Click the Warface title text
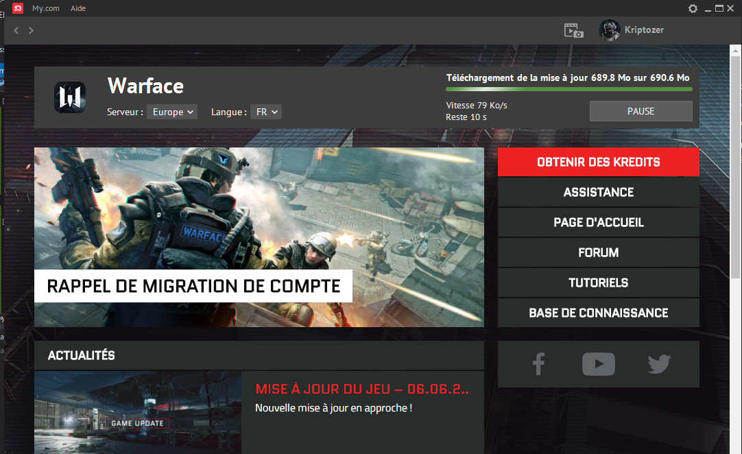Image resolution: width=742 pixels, height=454 pixels. (145, 86)
